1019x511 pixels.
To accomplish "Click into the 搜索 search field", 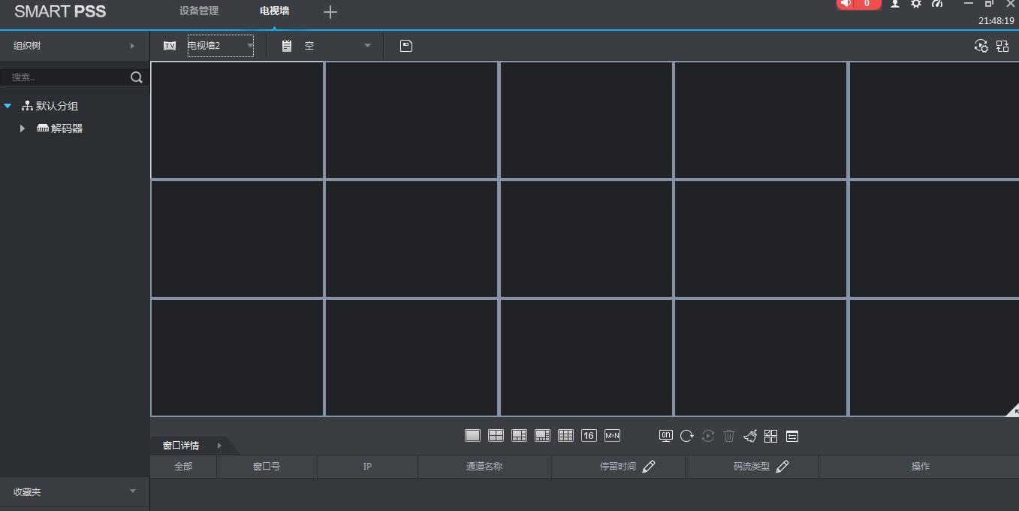I will click(x=66, y=77).
